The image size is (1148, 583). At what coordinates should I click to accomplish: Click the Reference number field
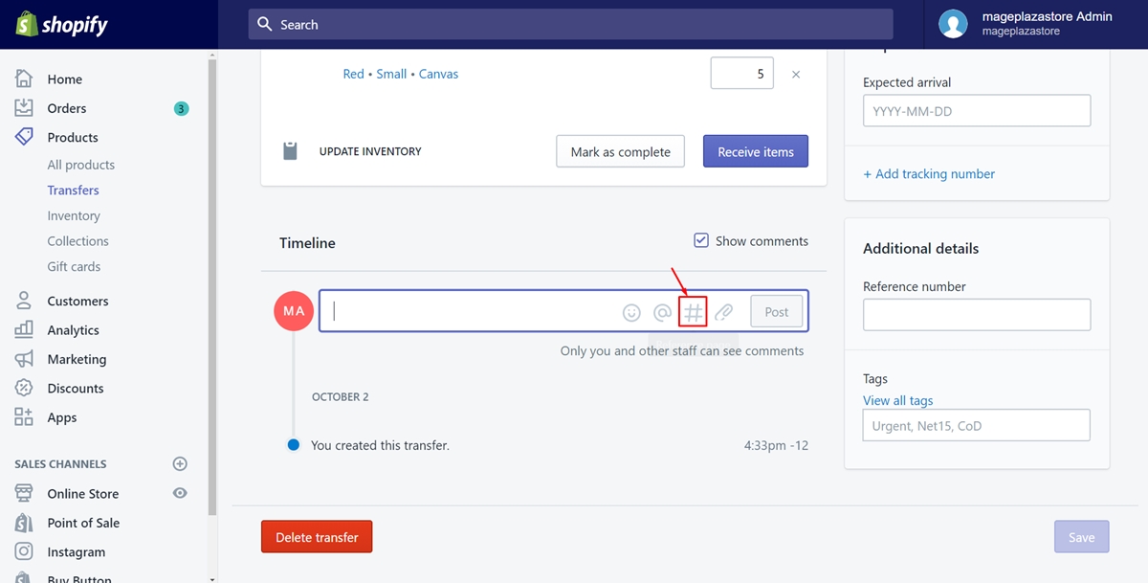point(977,315)
